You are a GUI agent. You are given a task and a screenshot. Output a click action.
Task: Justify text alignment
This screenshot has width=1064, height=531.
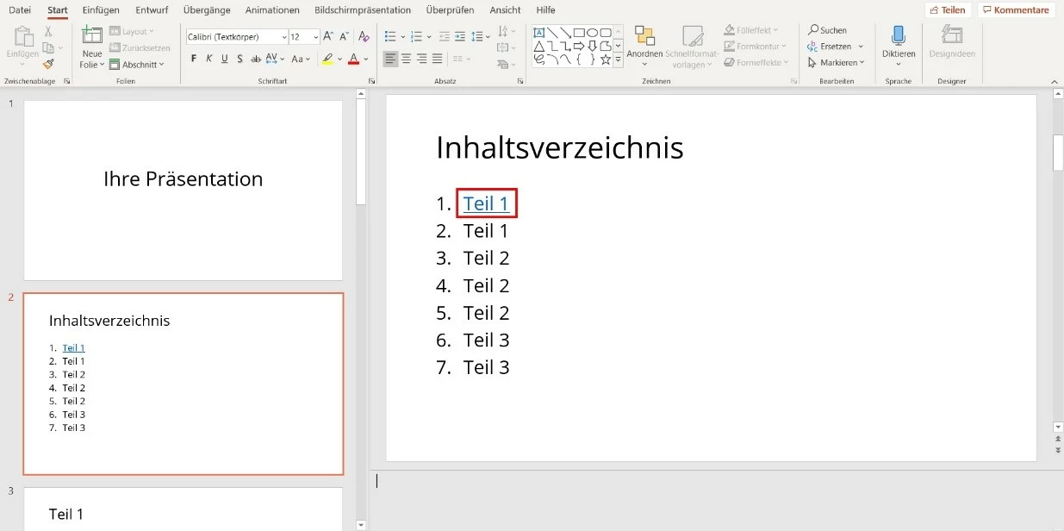pyautogui.click(x=437, y=59)
